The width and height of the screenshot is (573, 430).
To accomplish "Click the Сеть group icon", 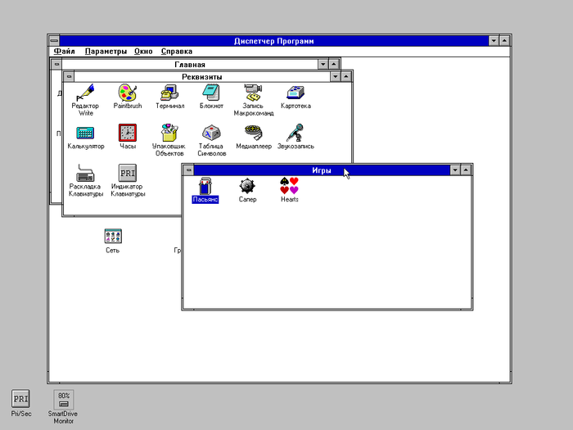I will click(112, 237).
